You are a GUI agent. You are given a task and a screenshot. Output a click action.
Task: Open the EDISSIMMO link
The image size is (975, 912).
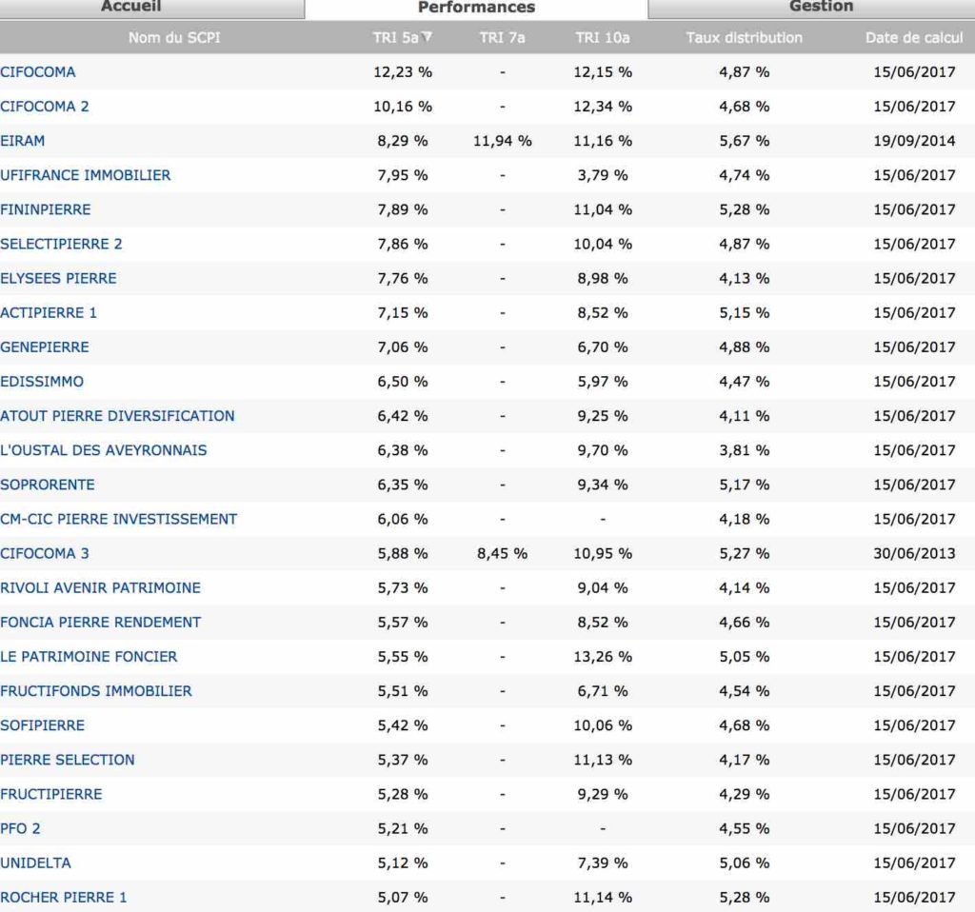tap(42, 382)
